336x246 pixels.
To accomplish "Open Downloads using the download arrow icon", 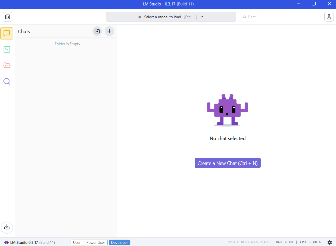I will [7, 227].
